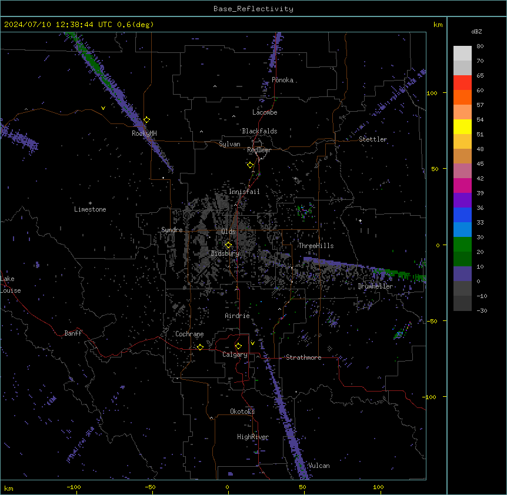Screen dimensions: 507x495
Task: Click the Base_Reflectivity title text
Action: tap(253, 9)
